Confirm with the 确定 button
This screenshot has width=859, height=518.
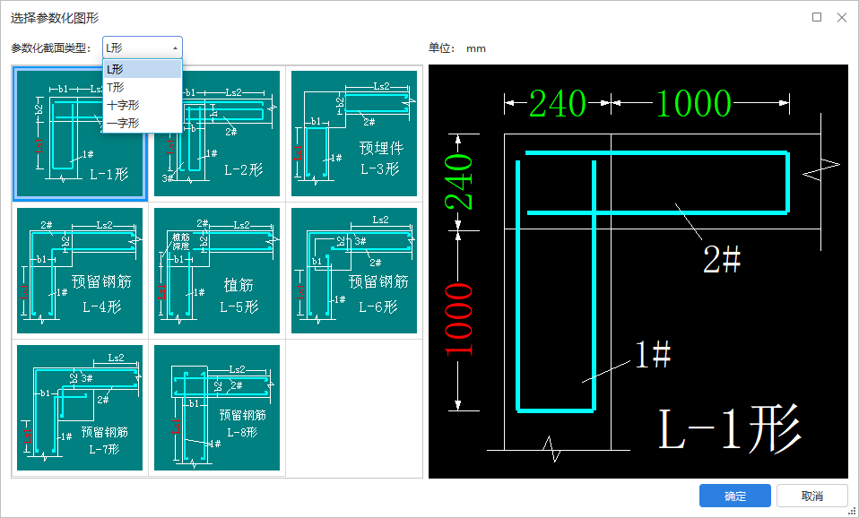coord(734,496)
